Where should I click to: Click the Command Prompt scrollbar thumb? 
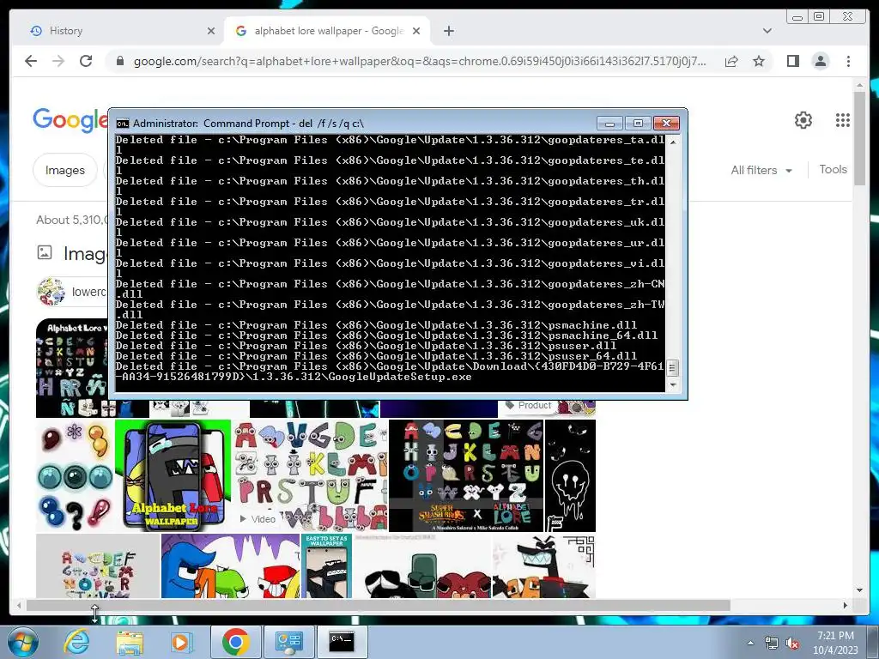673,368
